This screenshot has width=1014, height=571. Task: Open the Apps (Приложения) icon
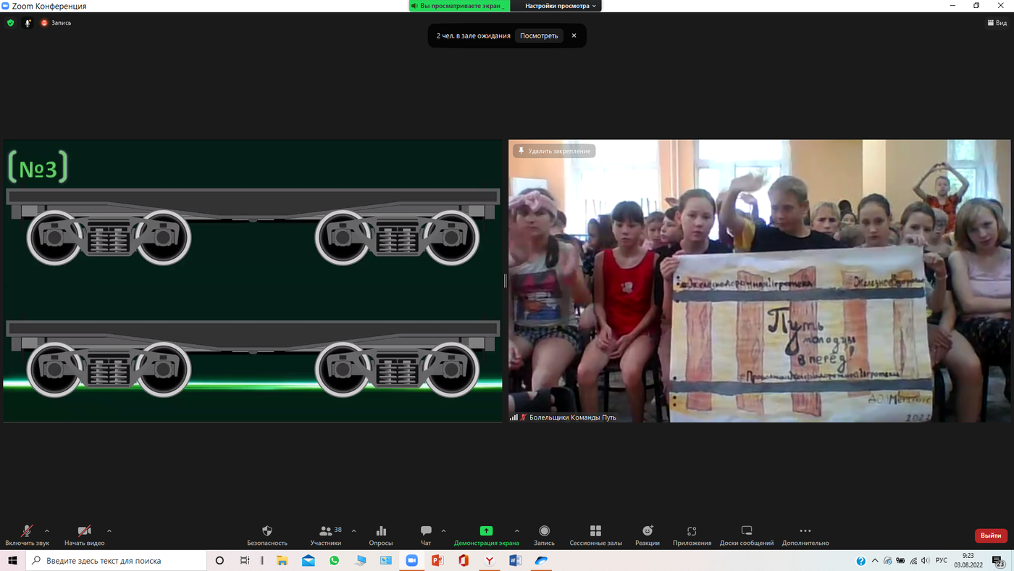coord(692,532)
